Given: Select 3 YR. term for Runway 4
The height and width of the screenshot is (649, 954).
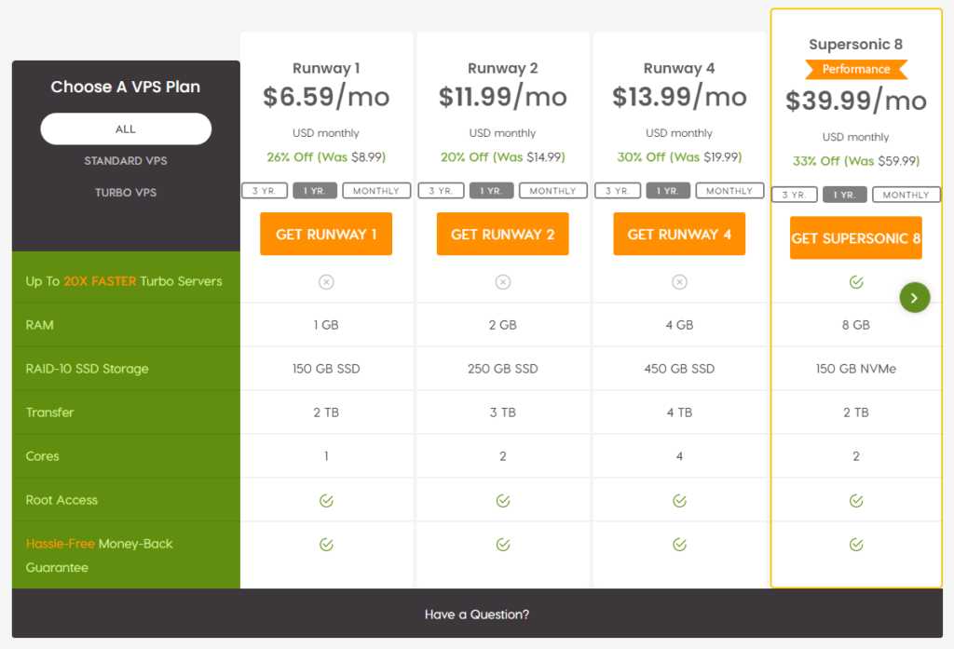Looking at the screenshot, I should pos(618,190).
